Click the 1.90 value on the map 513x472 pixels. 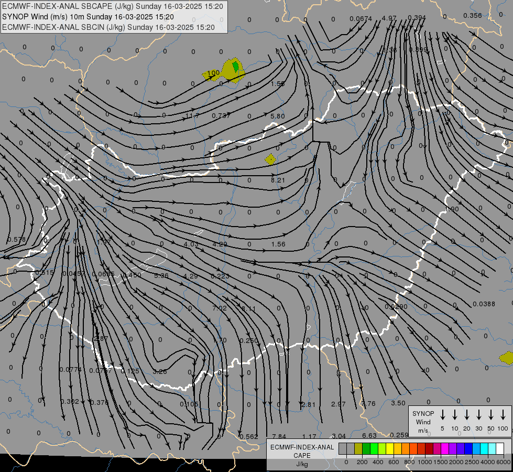[452, 209]
